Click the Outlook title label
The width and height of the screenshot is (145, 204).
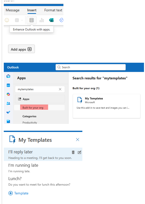coord(13,67)
